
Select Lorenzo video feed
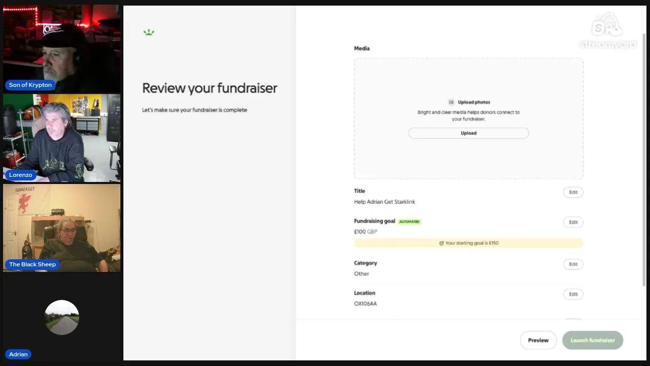point(62,138)
